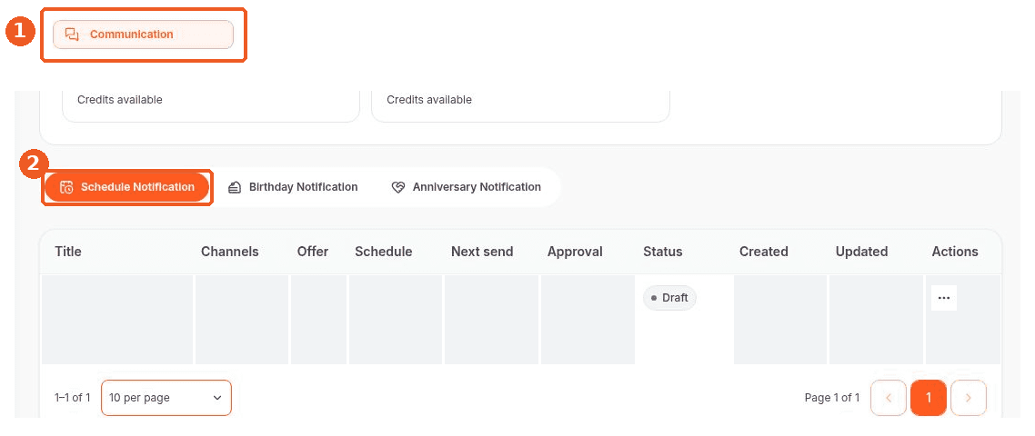The width and height of the screenshot is (1035, 436).
Task: Switch to the Anniversary Notification tab
Action: click(466, 187)
